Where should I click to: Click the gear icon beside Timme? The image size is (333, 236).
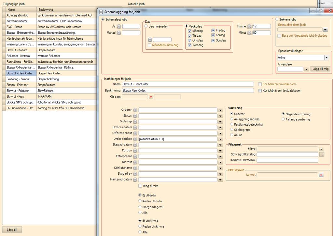point(249,27)
